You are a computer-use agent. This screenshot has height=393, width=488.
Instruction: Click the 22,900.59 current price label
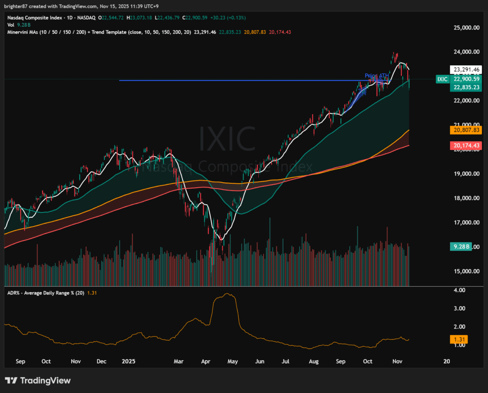point(465,79)
